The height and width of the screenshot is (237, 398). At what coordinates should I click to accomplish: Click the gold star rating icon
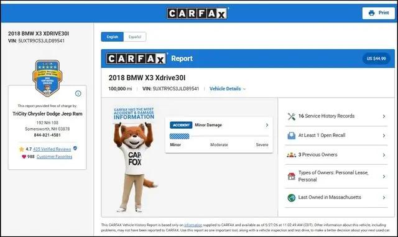tap(21, 149)
